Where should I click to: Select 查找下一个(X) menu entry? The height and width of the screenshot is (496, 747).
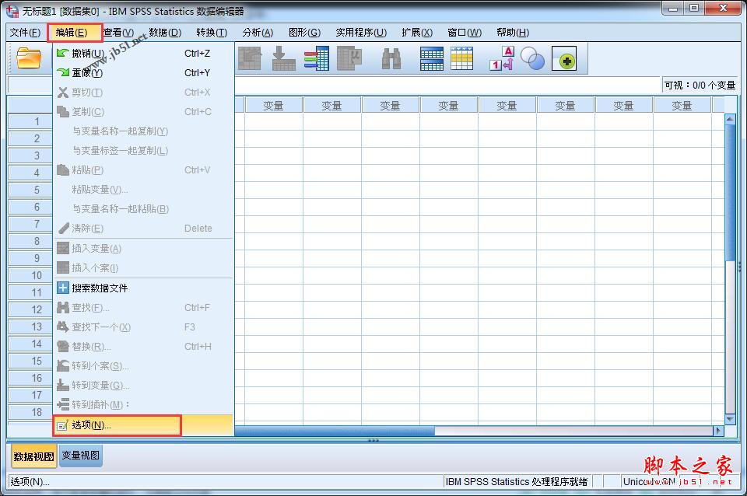(x=143, y=327)
